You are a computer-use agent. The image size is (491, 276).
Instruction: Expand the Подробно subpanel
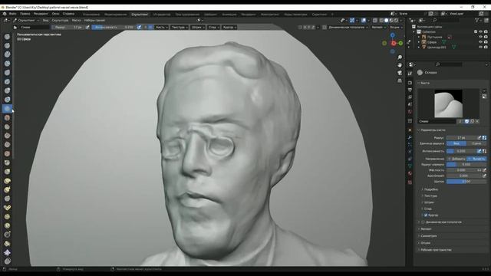pos(431,189)
